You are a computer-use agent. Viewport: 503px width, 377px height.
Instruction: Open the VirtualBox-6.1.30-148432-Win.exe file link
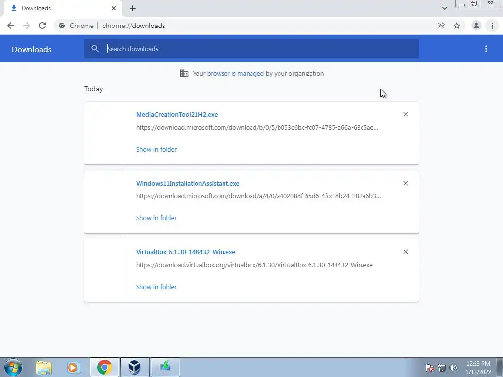tap(186, 252)
